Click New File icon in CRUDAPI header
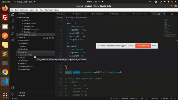178x100 pixels. (44, 38)
